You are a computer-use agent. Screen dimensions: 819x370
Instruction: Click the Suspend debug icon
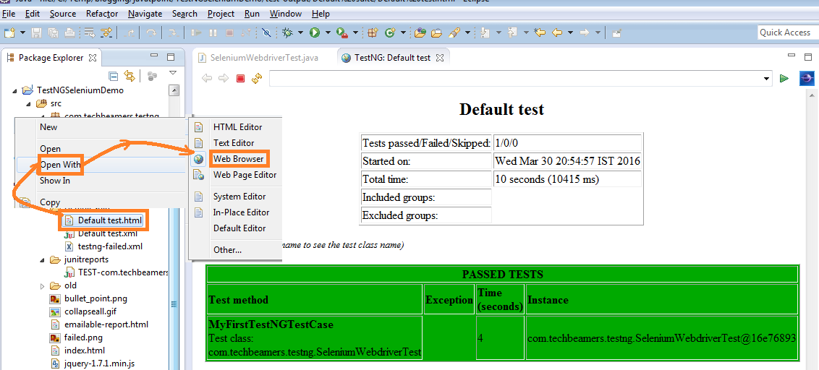(x=213, y=33)
